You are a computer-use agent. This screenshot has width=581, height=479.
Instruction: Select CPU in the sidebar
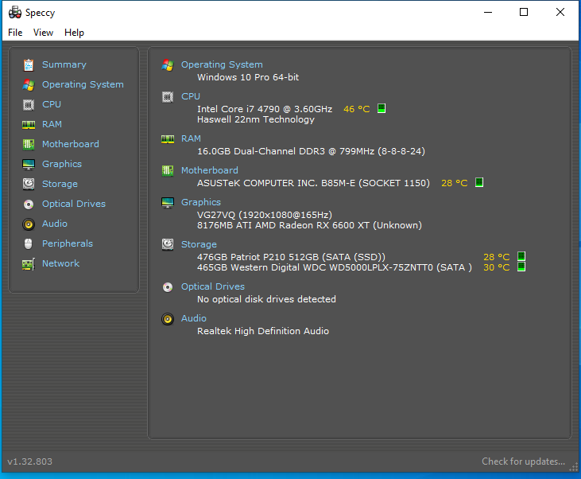(x=52, y=104)
